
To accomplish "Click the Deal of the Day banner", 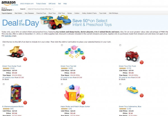I will (84, 23).
